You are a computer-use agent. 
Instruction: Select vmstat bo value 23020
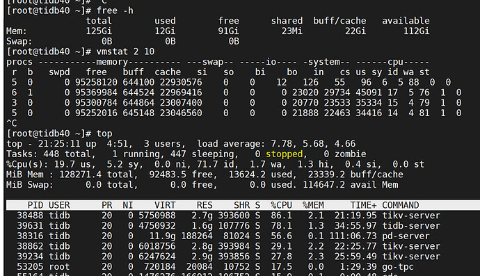305,92
